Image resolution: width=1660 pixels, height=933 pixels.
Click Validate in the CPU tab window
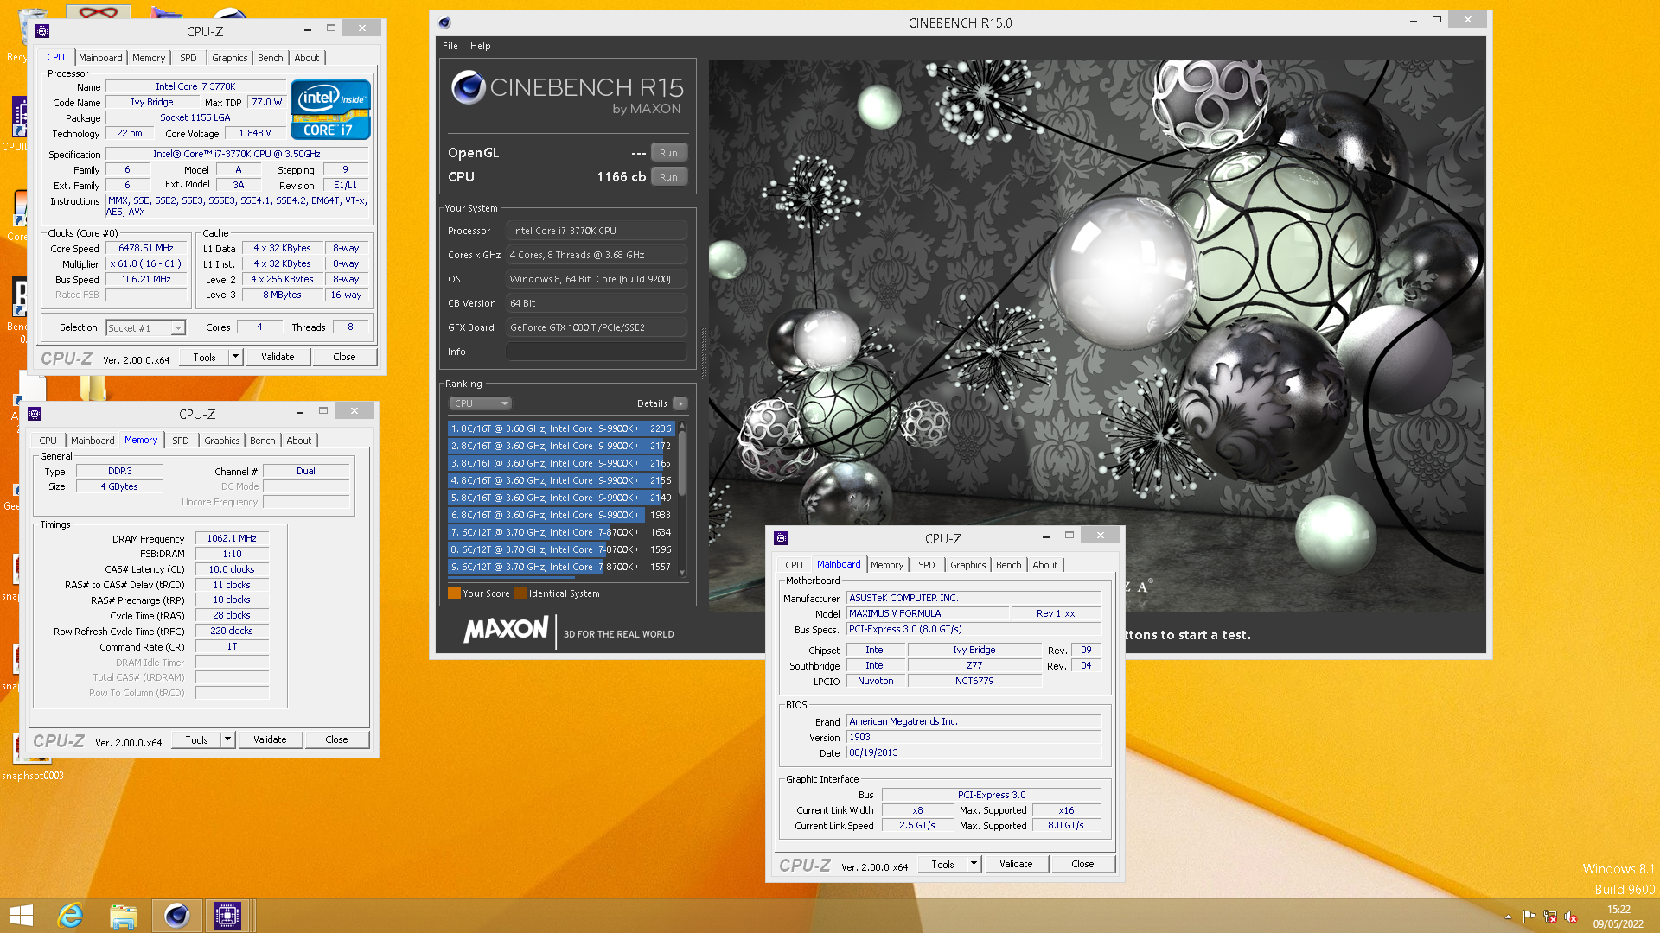point(278,357)
